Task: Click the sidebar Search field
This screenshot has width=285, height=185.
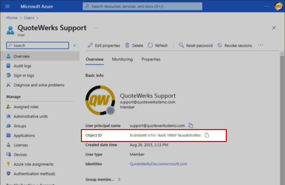Action: [38, 45]
